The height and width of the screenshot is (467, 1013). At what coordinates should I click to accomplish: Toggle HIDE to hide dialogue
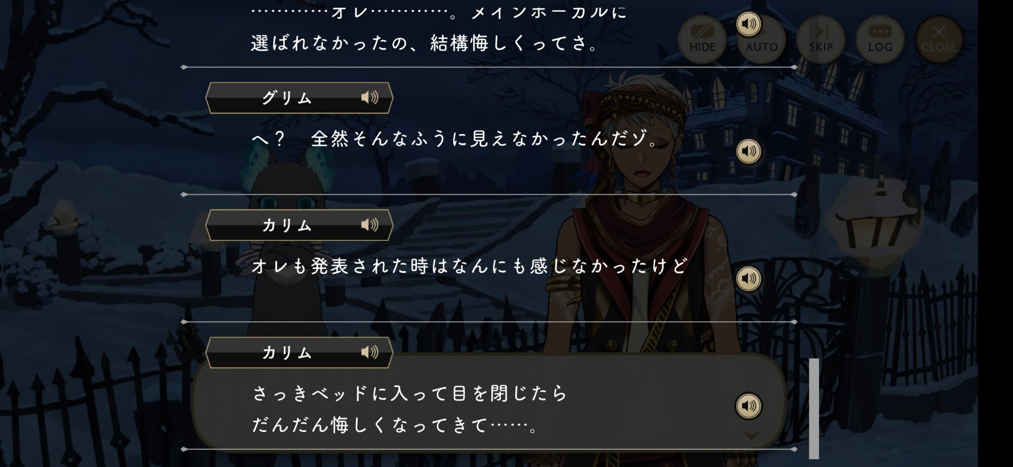coord(702,39)
